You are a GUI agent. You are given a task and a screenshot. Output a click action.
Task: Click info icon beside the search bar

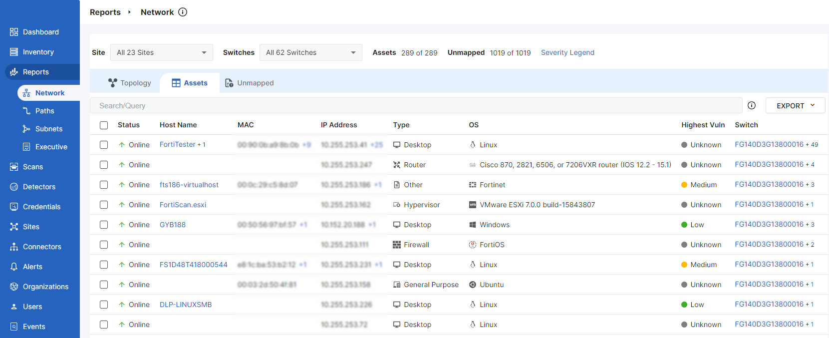(x=752, y=105)
